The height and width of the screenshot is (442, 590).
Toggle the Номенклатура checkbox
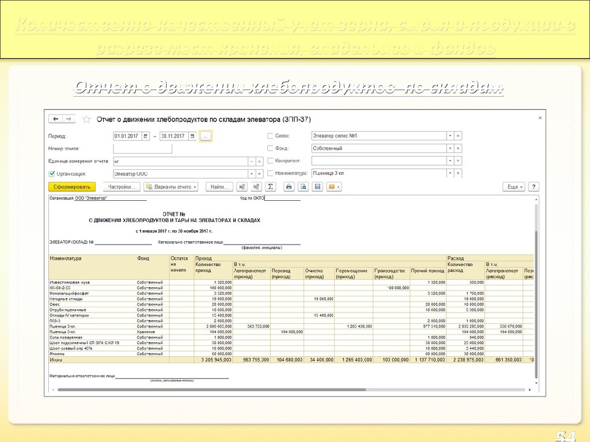pyautogui.click(x=270, y=173)
